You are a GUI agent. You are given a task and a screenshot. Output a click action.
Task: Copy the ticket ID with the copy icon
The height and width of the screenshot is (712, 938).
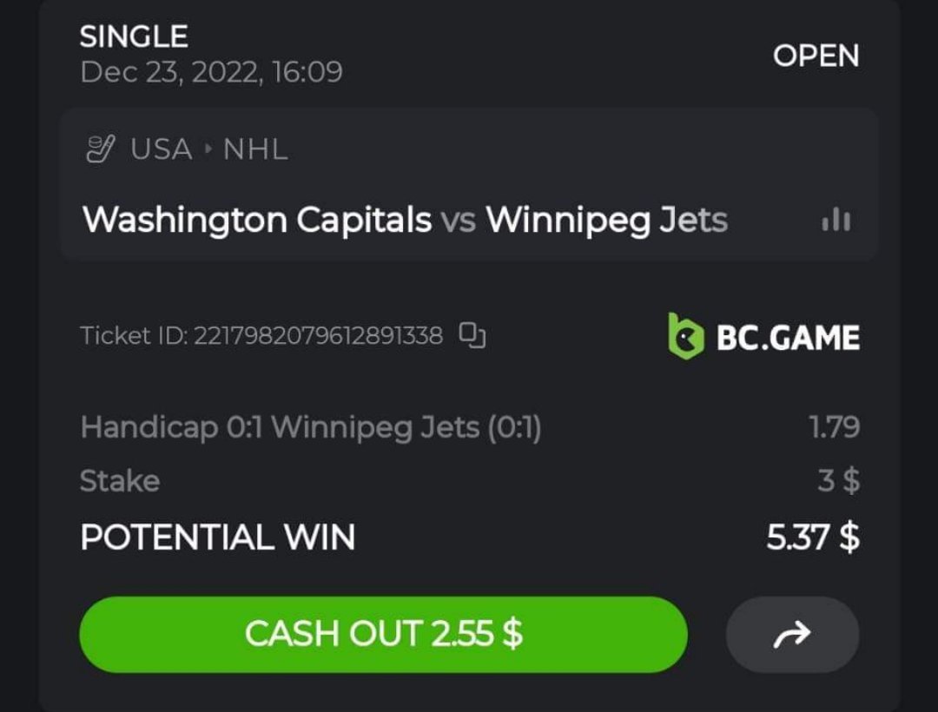[x=472, y=335]
